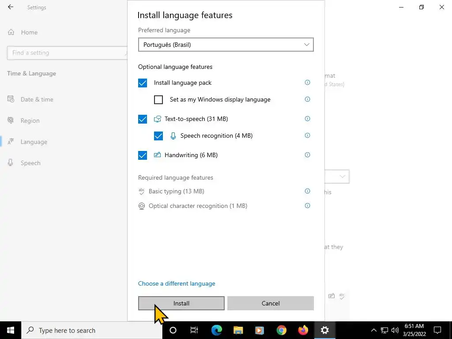Launch Firefox from taskbar
Image resolution: width=452 pixels, height=339 pixels.
303,330
